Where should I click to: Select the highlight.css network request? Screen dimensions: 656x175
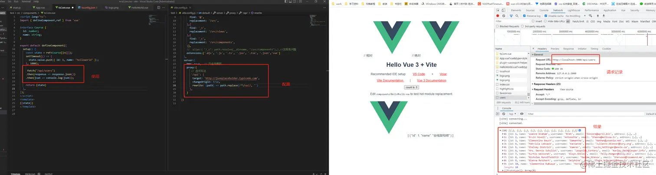tap(511, 89)
